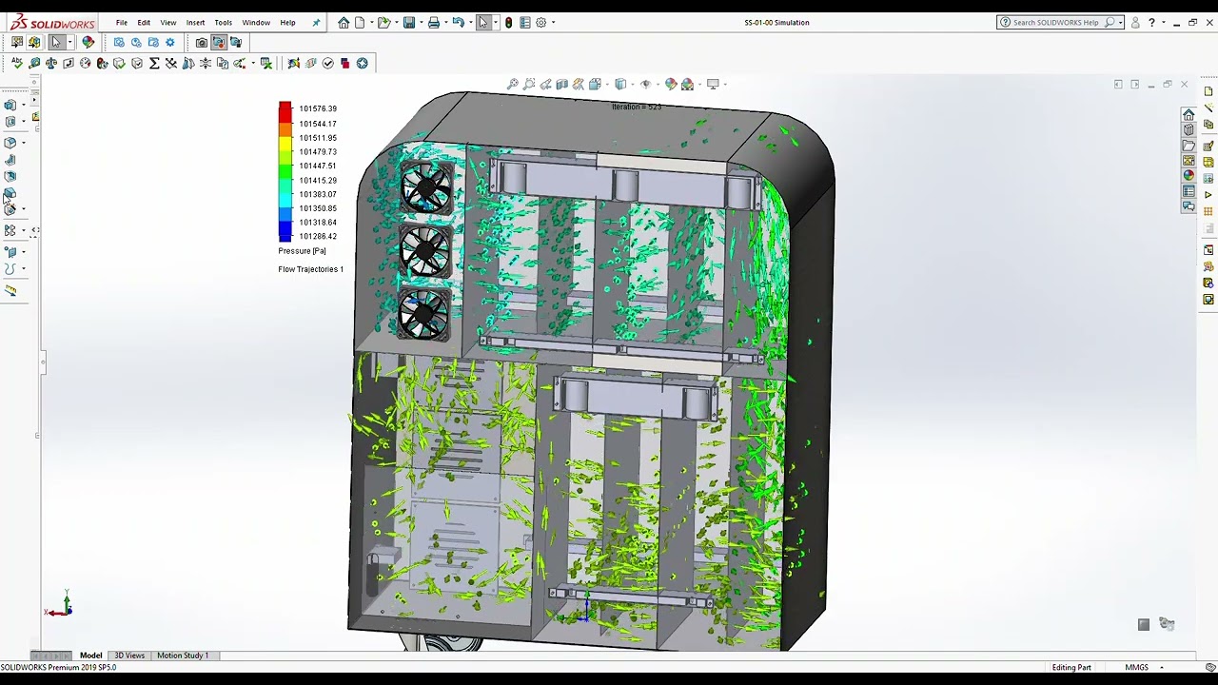Expand the Undo dropdown arrow

[469, 23]
